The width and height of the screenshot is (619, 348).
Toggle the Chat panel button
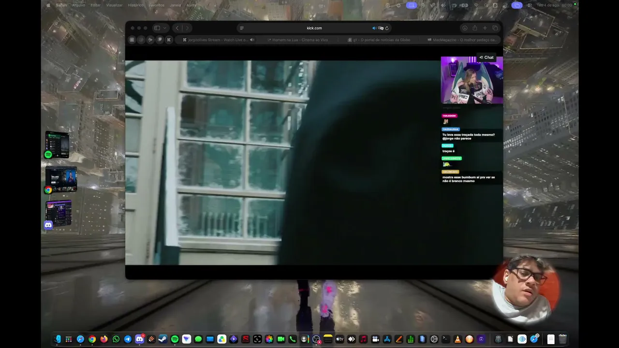pyautogui.click(x=486, y=58)
